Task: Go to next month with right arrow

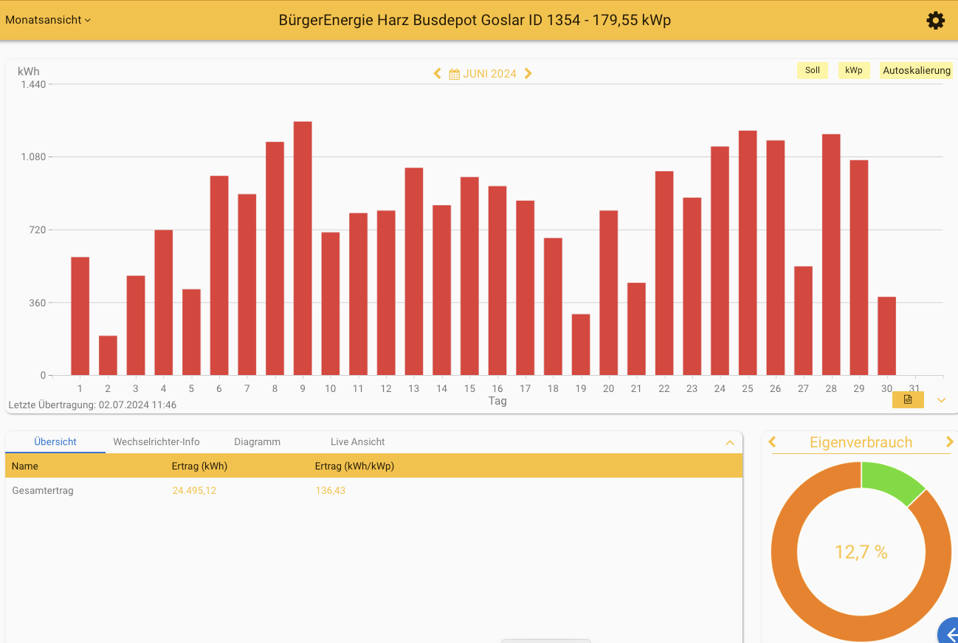Action: point(528,74)
